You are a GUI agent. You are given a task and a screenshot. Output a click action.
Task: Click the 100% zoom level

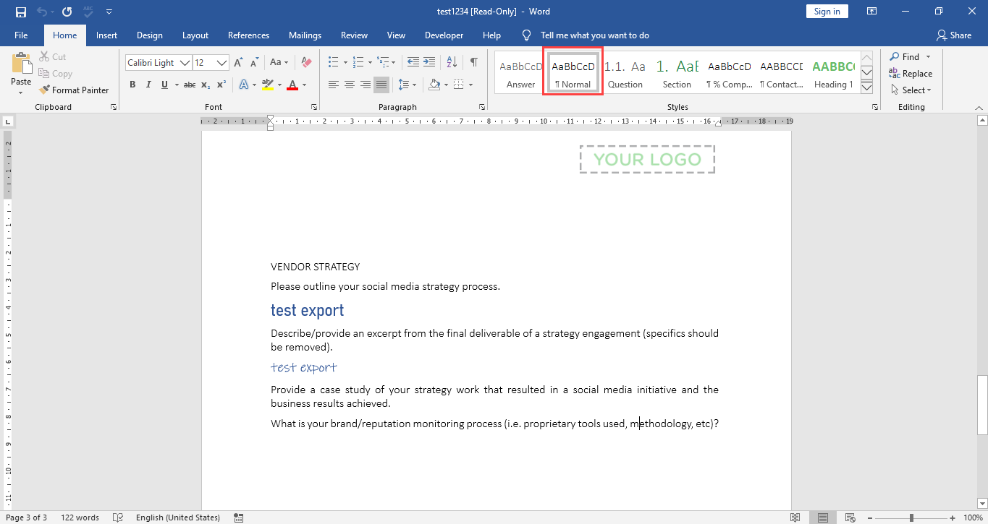[974, 517]
